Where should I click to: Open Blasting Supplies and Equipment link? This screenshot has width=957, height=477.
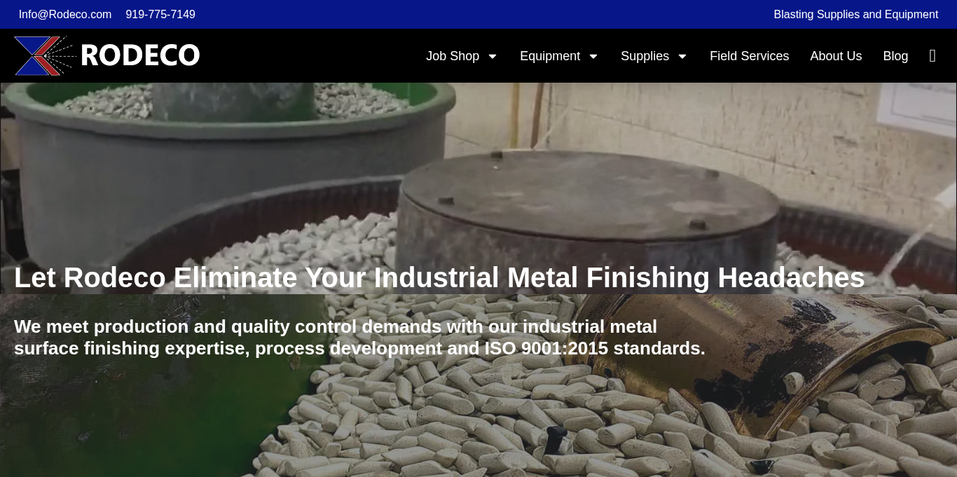855,15
